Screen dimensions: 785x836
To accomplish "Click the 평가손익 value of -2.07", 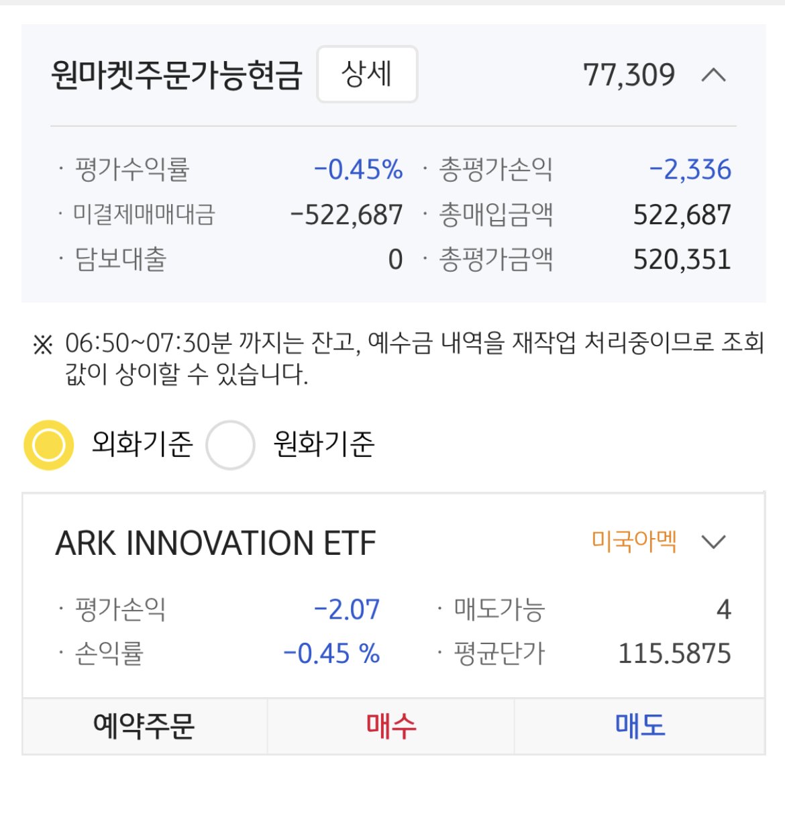I will click(347, 609).
